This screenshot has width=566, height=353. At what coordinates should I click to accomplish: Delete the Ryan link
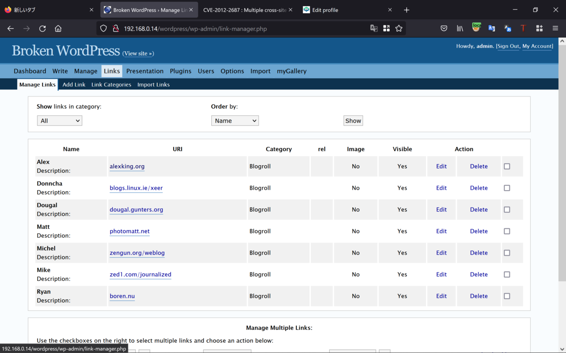[x=479, y=296]
